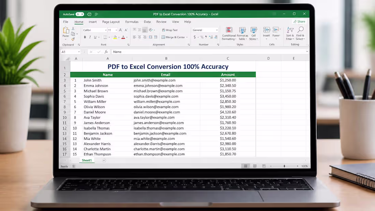Switch to the Data tab
This screenshot has height=211, width=375.
[147, 22]
